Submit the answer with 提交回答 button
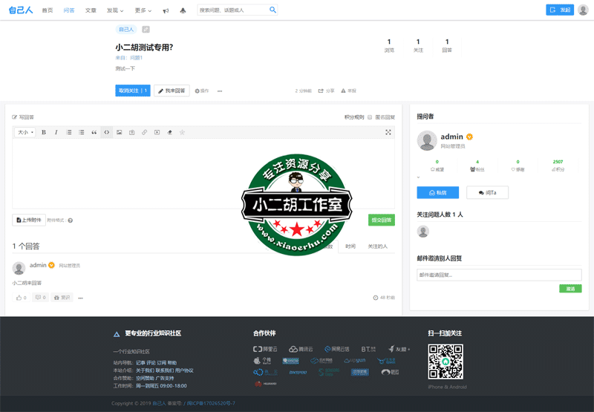This screenshot has width=594, height=412. pos(381,220)
